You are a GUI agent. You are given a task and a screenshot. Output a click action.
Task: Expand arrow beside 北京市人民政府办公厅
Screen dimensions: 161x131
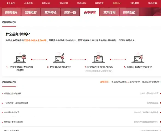(160, 93)
